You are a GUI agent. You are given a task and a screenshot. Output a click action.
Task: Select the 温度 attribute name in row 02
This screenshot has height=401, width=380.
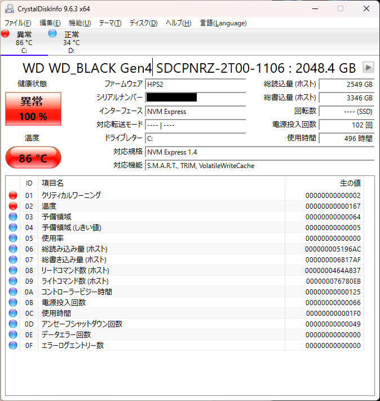(49, 206)
